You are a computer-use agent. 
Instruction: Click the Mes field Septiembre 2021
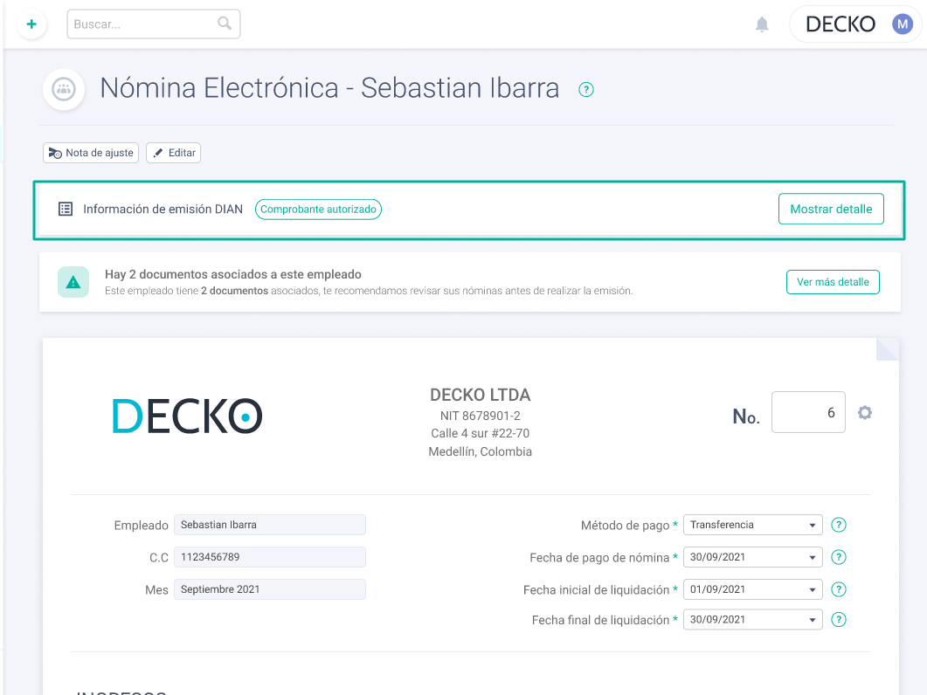270,590
